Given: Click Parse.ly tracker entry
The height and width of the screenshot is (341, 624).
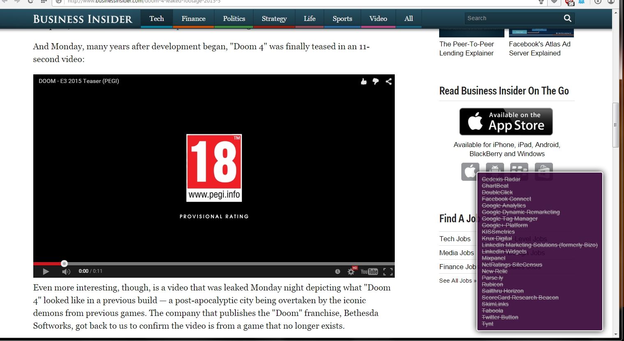Looking at the screenshot, I should (x=492, y=278).
